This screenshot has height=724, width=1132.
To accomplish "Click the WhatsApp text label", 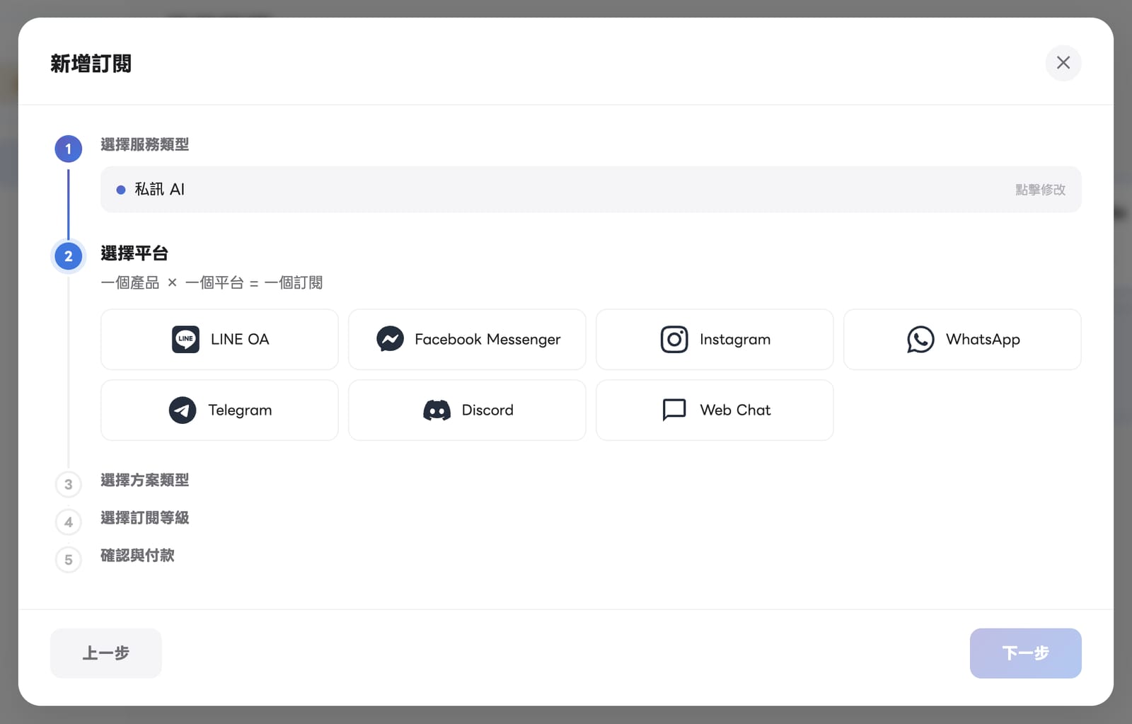I will click(x=983, y=340).
